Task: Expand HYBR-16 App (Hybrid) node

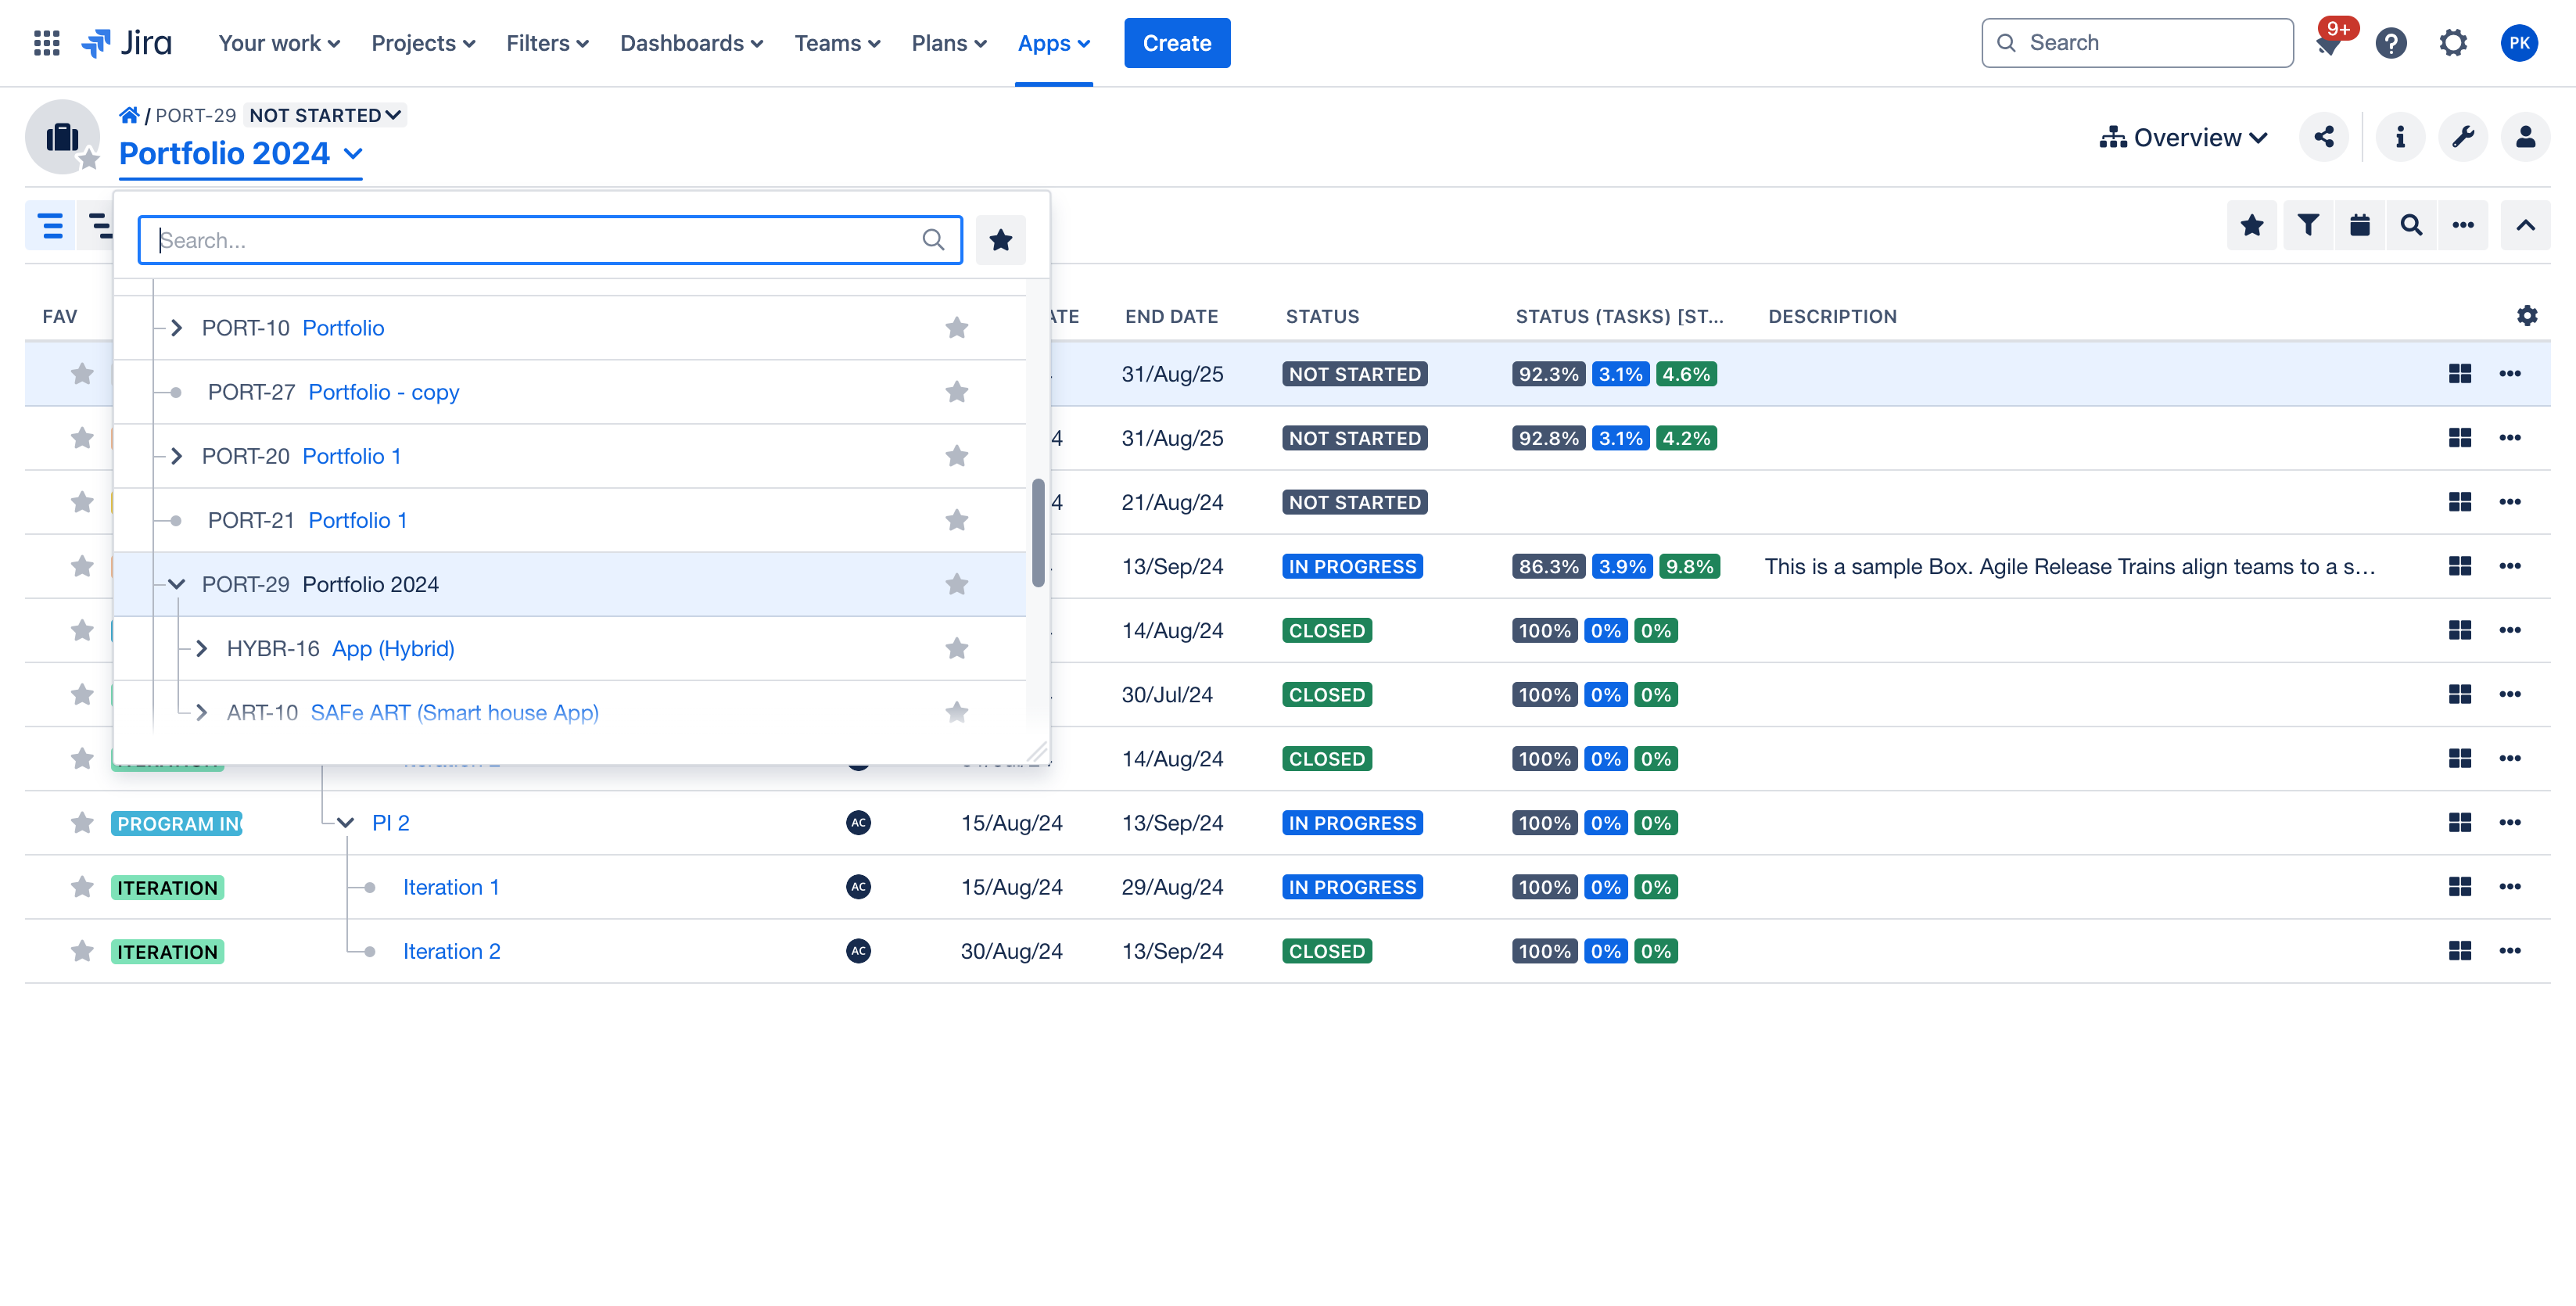Action: [202, 648]
